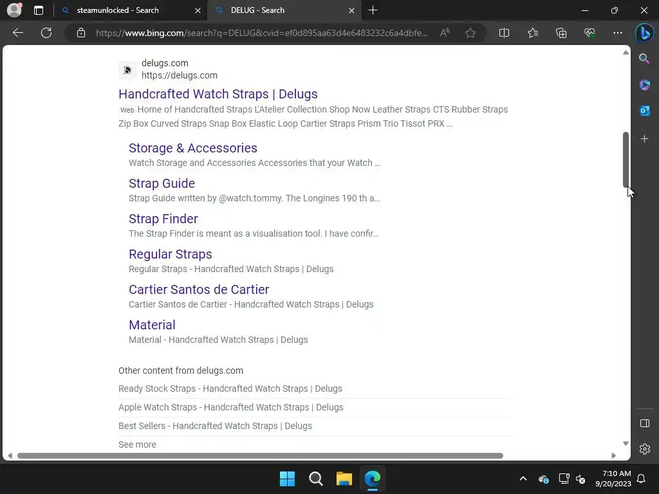Open a new browser tab
This screenshot has width=659, height=494.
pyautogui.click(x=373, y=10)
